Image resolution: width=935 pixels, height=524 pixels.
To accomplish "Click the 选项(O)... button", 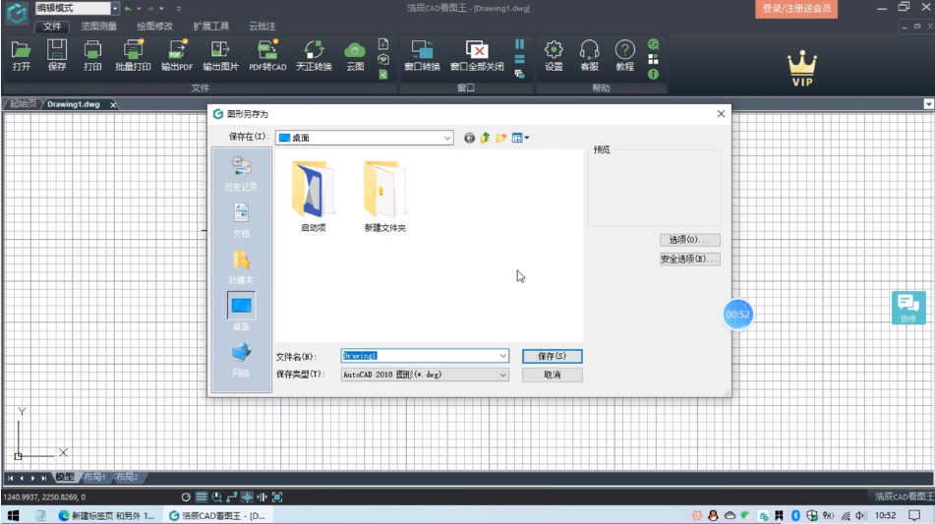I will tap(689, 240).
